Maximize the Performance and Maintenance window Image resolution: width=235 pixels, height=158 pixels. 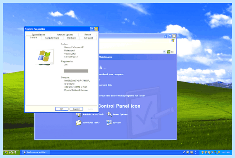(170, 36)
